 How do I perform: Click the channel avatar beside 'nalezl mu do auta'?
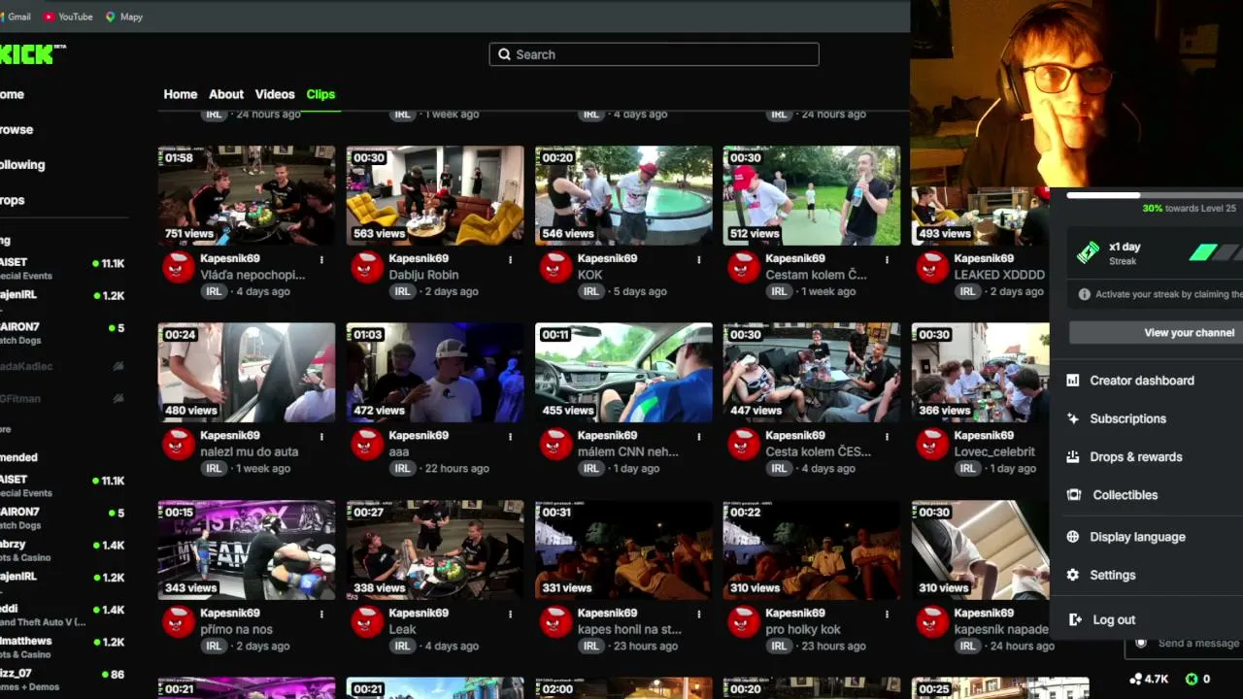tap(179, 444)
